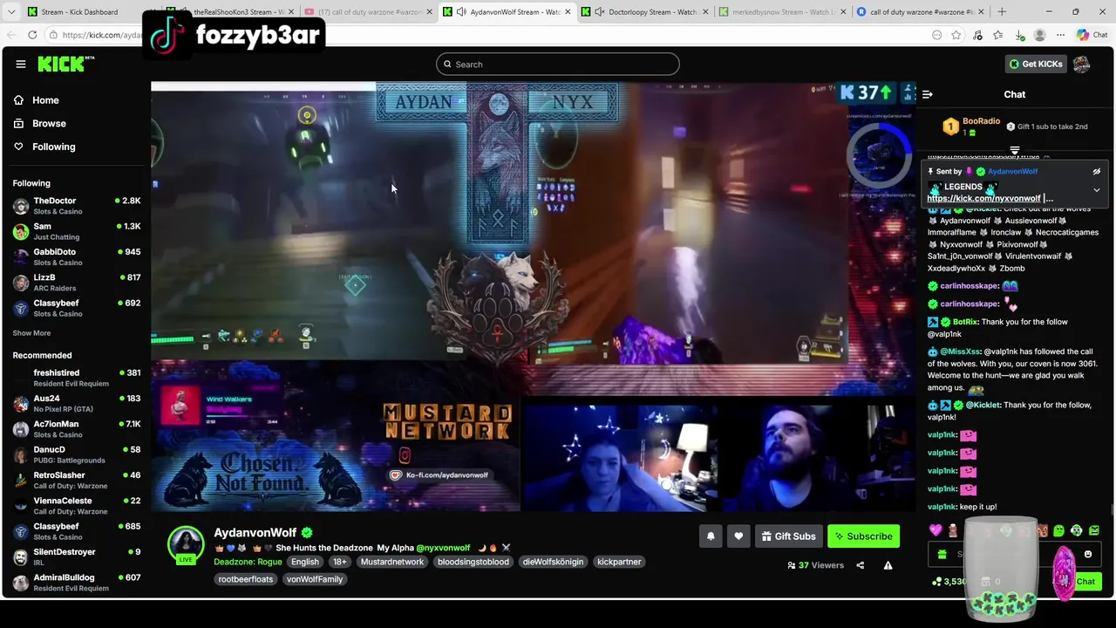This screenshot has width=1116, height=628.
Task: Expand the leaderboard drag handle below BooRadio
Action: pyautogui.click(x=1014, y=151)
